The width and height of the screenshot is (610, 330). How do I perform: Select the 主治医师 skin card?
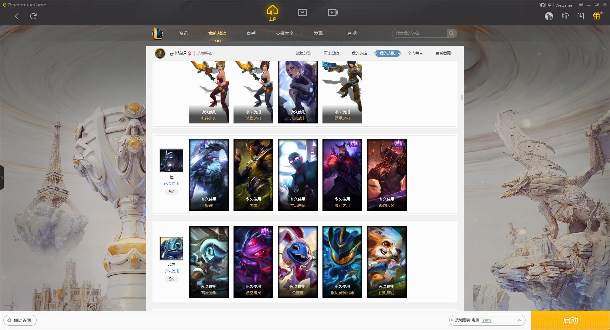coord(298,175)
